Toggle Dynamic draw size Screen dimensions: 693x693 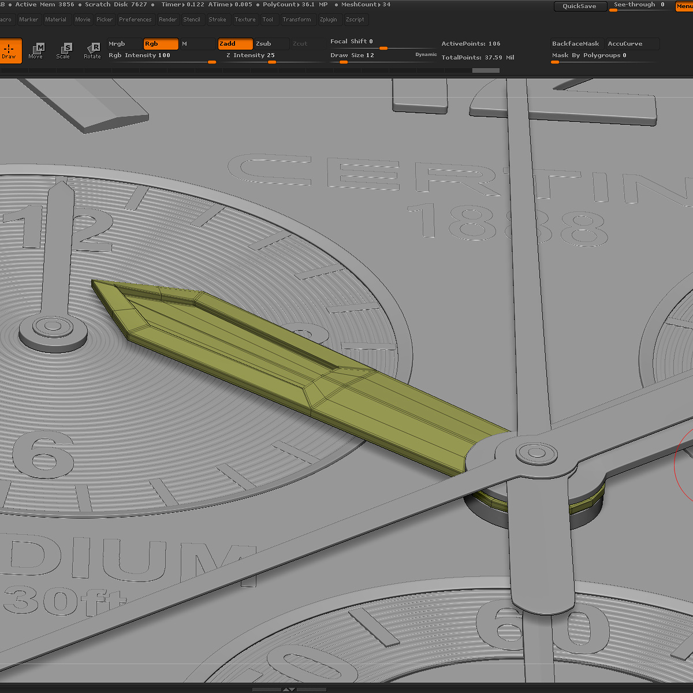click(x=426, y=55)
